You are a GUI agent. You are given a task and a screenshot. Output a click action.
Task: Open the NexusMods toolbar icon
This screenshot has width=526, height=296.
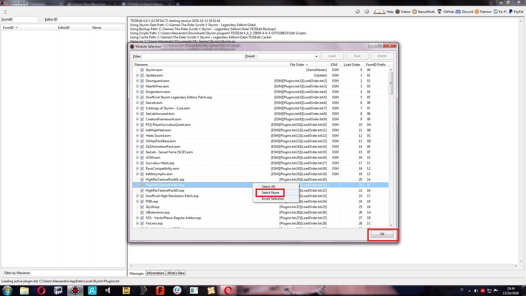click(x=414, y=12)
